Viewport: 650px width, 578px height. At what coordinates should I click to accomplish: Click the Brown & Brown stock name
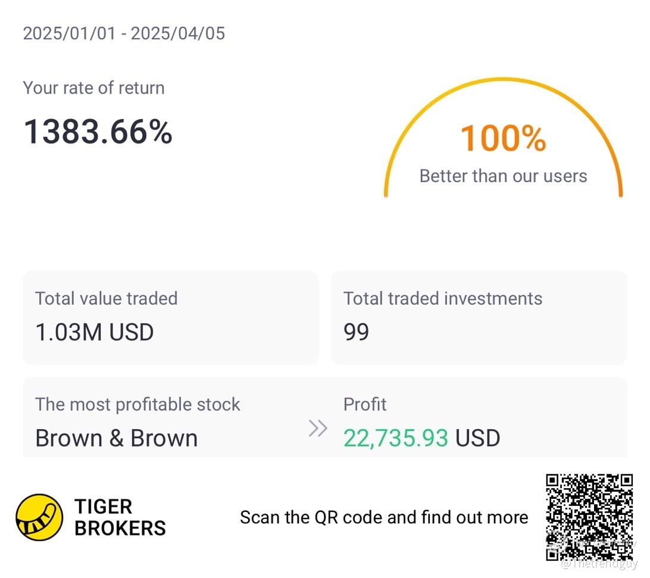[117, 438]
